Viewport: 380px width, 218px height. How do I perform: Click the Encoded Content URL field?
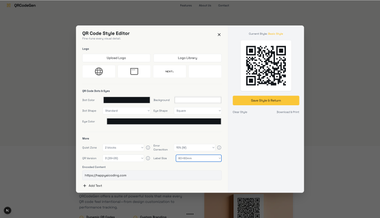[x=152, y=175]
